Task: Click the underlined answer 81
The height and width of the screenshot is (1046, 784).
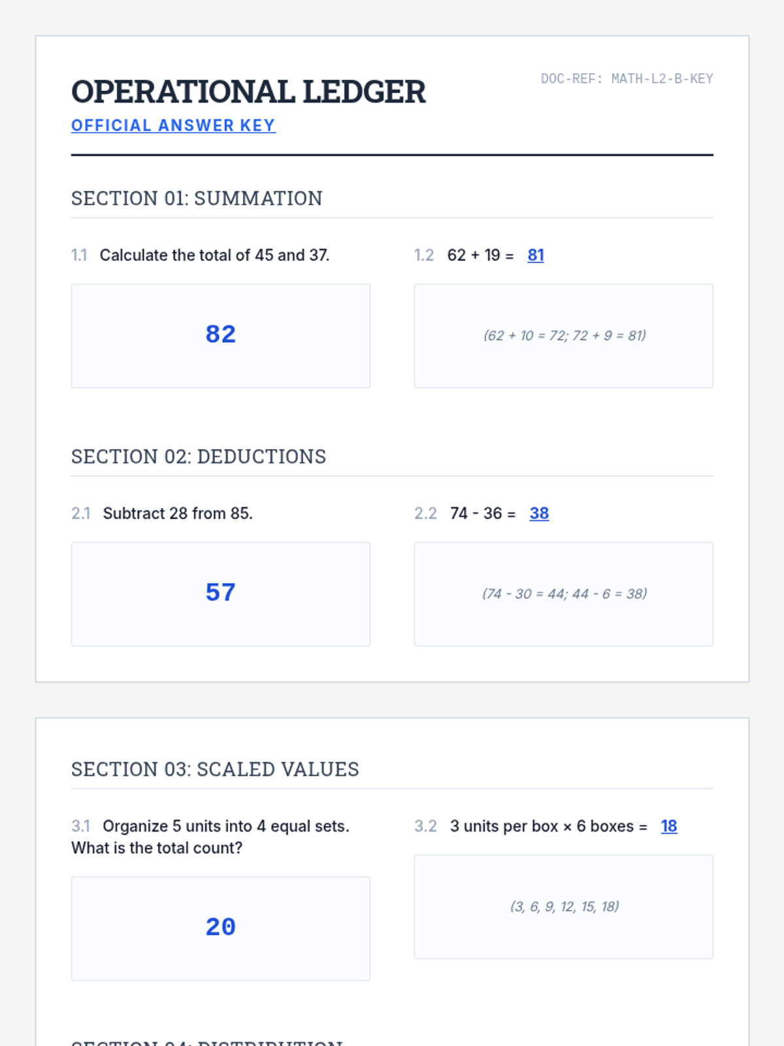Action: [536, 255]
